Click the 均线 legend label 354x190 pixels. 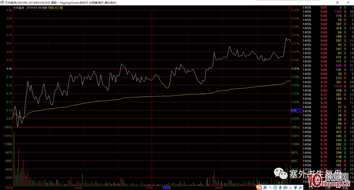[50, 8]
